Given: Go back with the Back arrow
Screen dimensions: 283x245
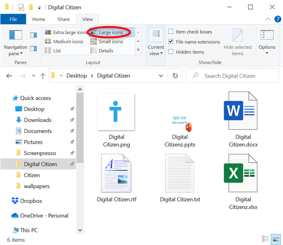Looking at the screenshot, I should tap(9, 76).
